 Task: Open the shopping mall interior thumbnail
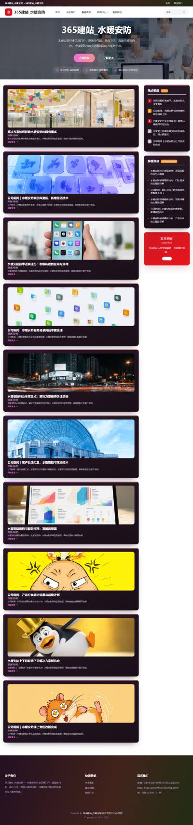coord(71,108)
